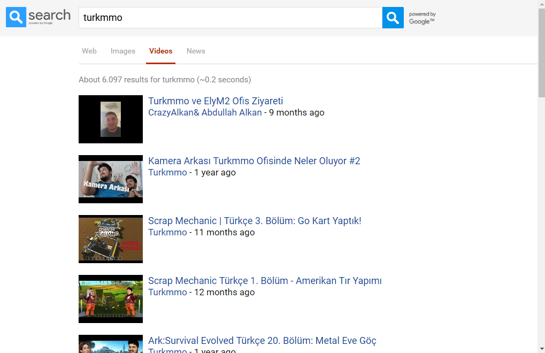This screenshot has height=353, width=545.
Task: Go to the News tab
Action: point(196,51)
